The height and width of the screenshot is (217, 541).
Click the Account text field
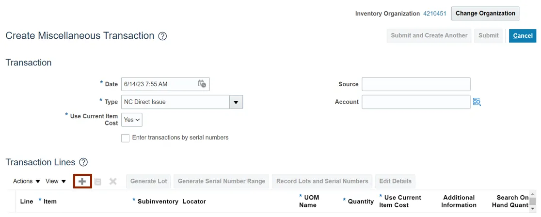click(416, 102)
